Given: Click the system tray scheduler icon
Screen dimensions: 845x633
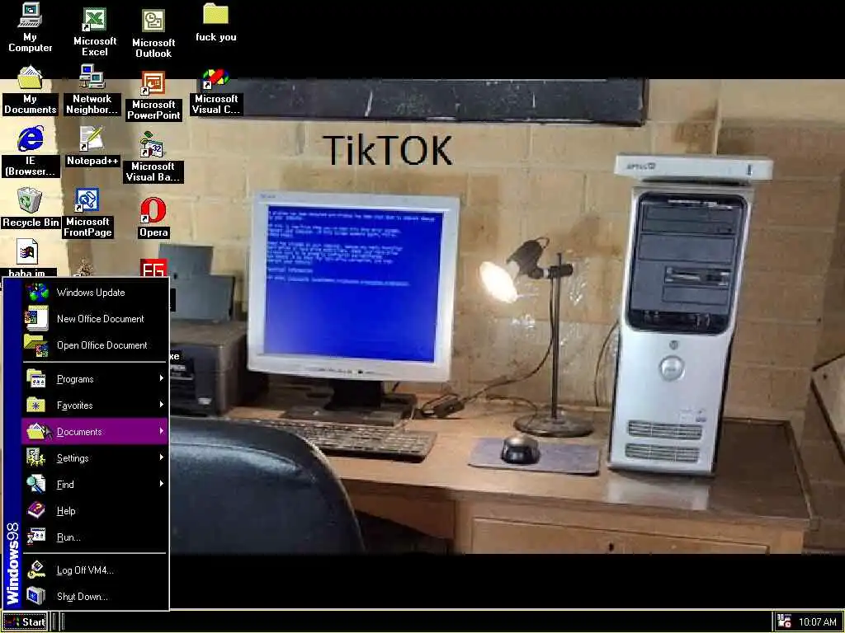Looking at the screenshot, I should point(784,621).
